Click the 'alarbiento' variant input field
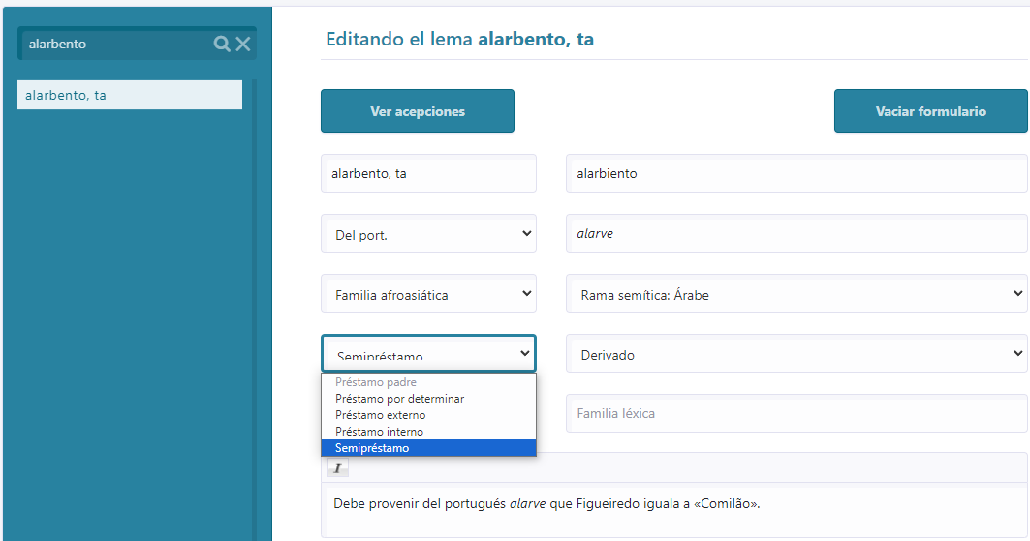Screen dimensions: 1030x541 pos(796,174)
